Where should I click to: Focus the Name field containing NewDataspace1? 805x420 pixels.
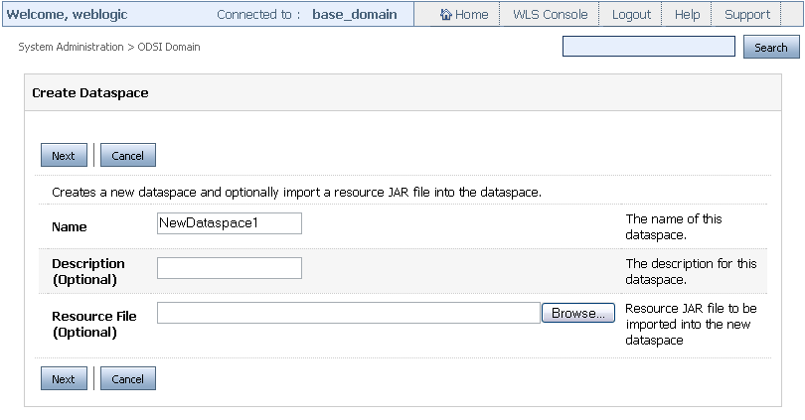pos(230,223)
